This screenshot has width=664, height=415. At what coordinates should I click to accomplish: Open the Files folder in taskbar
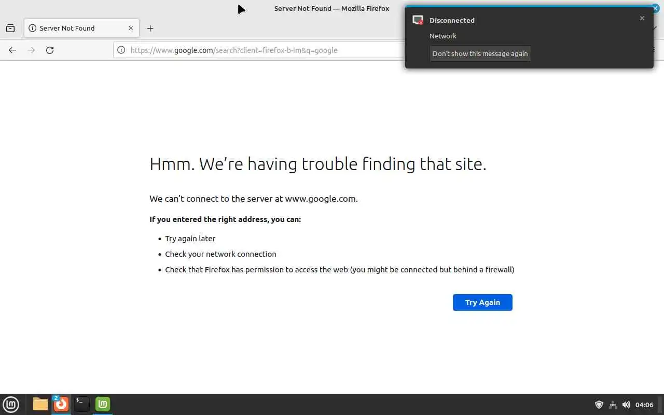pyautogui.click(x=40, y=404)
